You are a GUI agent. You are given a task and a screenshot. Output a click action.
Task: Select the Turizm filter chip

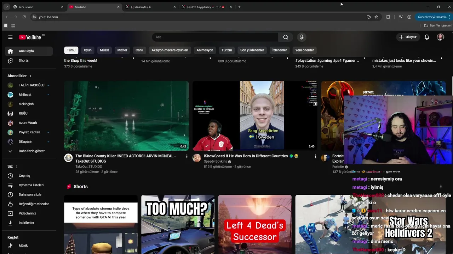click(x=227, y=50)
